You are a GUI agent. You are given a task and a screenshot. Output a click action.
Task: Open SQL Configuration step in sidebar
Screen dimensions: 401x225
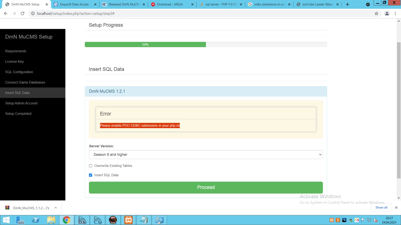pos(33,72)
